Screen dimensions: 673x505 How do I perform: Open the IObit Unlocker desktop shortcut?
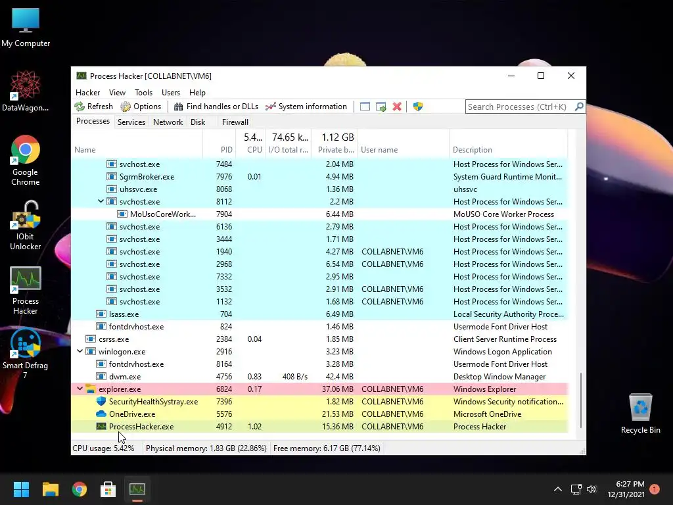tap(26, 226)
